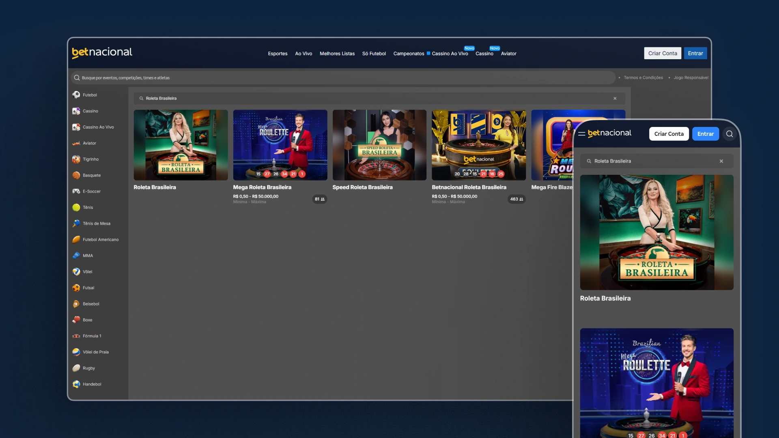Image resolution: width=779 pixels, height=438 pixels.
Task: Open the Só Futebol menu item
Action: coord(374,54)
